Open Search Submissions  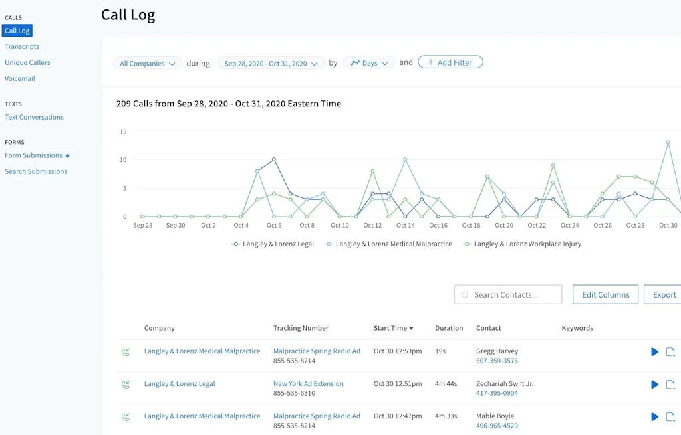click(x=36, y=171)
